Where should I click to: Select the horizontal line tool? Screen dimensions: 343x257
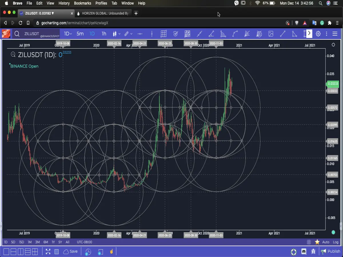click(x=140, y=34)
